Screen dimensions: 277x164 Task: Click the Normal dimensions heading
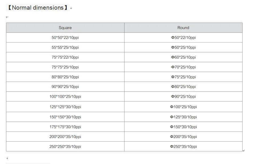[38, 8]
